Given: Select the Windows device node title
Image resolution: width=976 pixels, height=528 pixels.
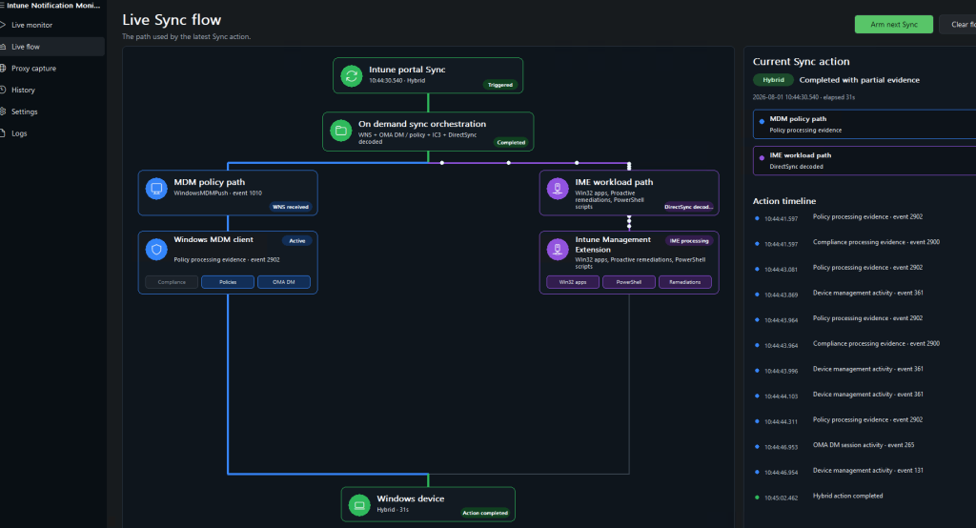Looking at the screenshot, I should (411, 498).
